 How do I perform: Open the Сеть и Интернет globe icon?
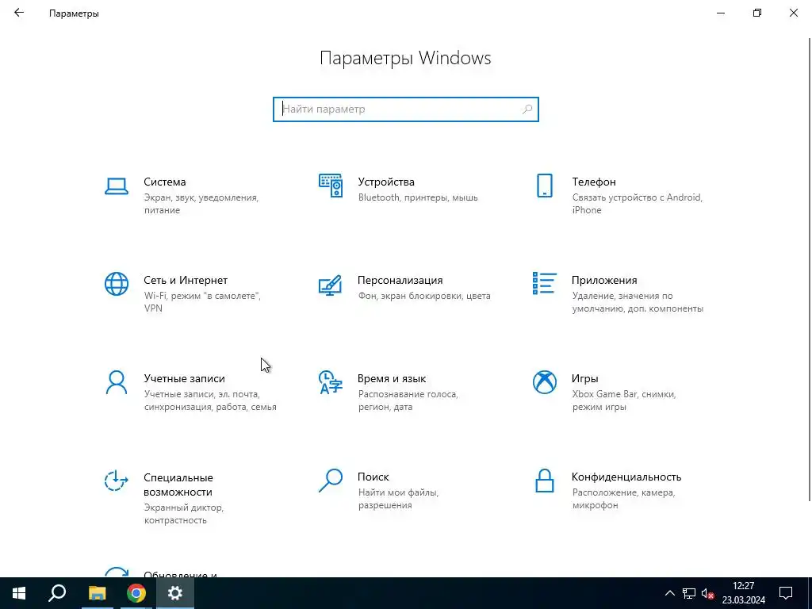point(117,284)
